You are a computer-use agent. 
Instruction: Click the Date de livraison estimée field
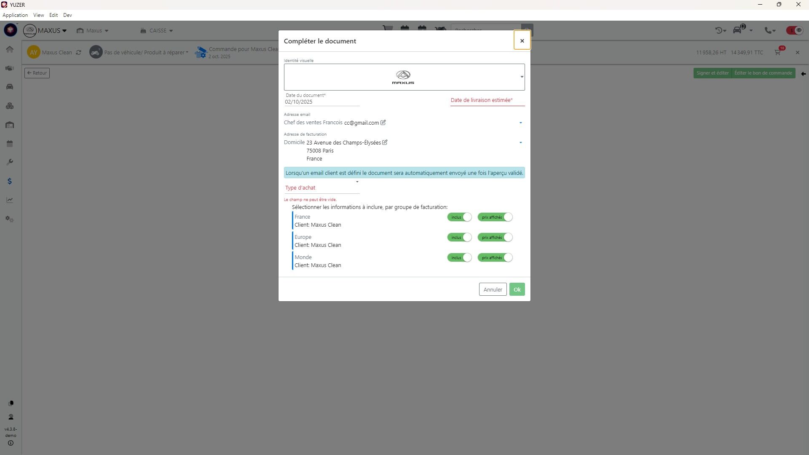point(487,100)
